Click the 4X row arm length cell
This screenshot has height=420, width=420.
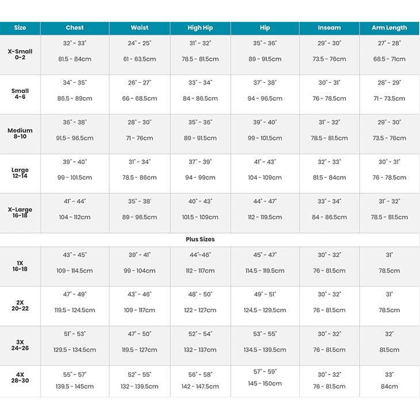389,380
